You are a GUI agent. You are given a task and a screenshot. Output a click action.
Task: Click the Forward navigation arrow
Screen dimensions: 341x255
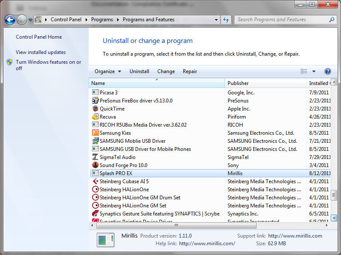[22, 20]
